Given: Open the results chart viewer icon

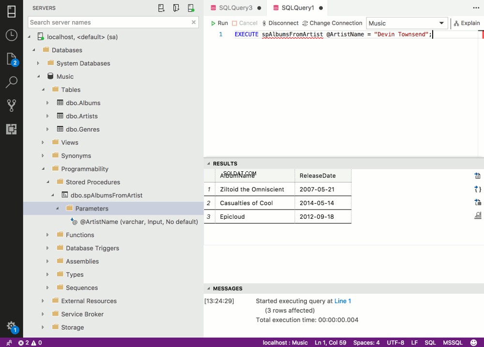Looking at the screenshot, I should (x=478, y=215).
